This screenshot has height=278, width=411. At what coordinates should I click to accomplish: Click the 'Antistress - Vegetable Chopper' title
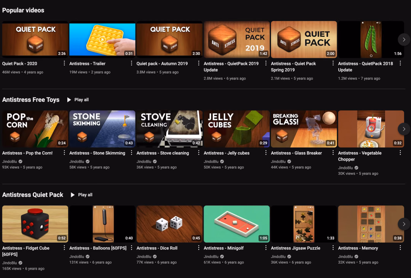click(x=360, y=156)
